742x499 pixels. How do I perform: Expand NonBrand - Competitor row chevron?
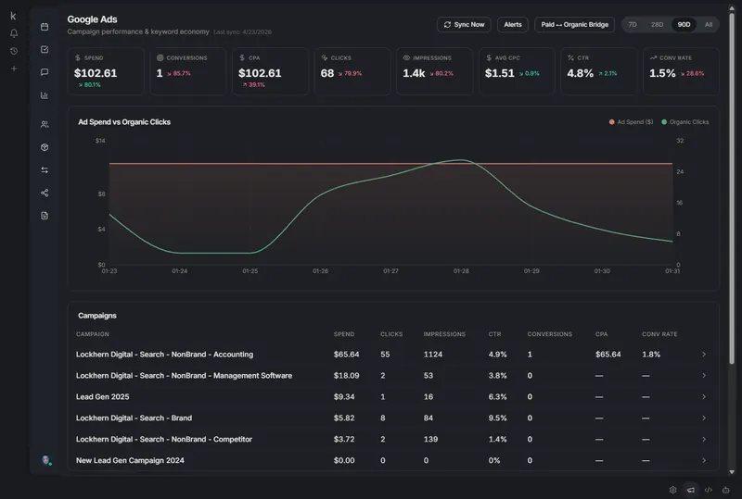pos(704,440)
